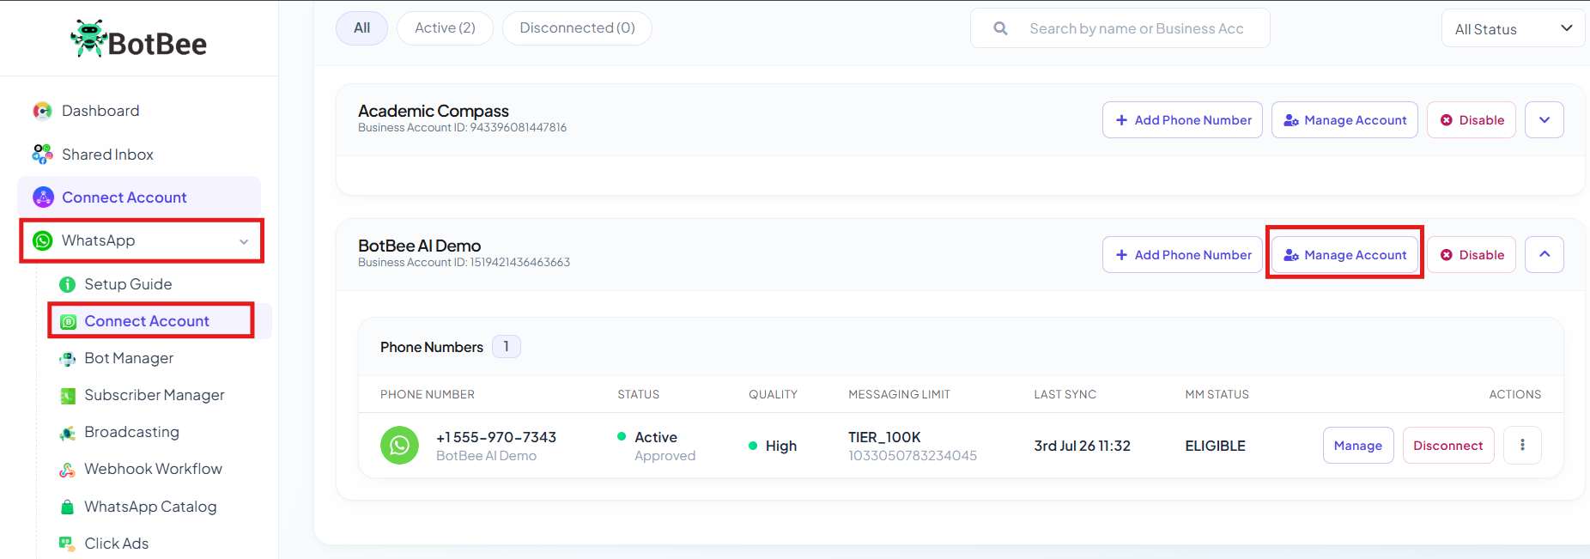Select the Disconnected (0) filter tab
The width and height of the screenshot is (1590, 559).
pos(577,28)
